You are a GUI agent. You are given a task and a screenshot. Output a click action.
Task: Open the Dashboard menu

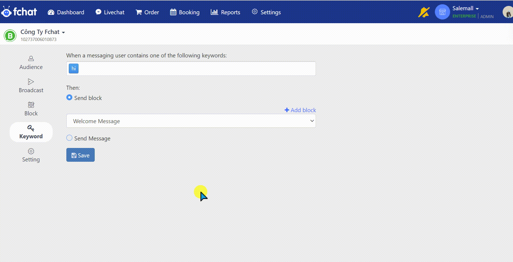tap(66, 12)
